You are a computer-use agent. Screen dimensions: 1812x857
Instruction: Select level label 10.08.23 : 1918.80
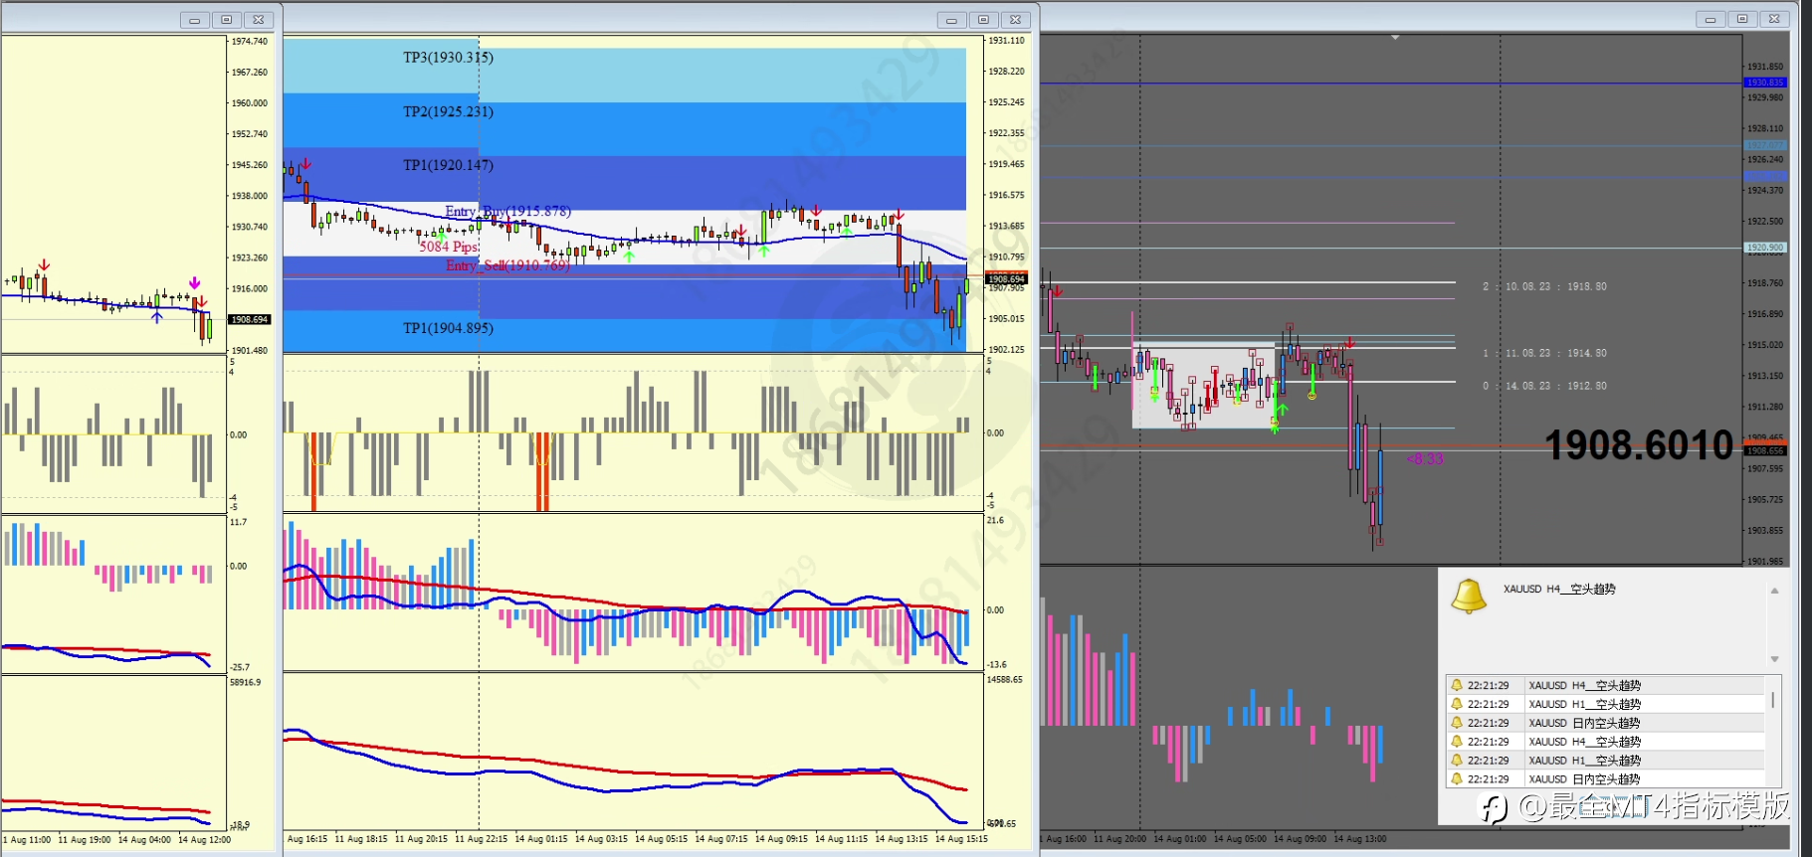coord(1544,286)
